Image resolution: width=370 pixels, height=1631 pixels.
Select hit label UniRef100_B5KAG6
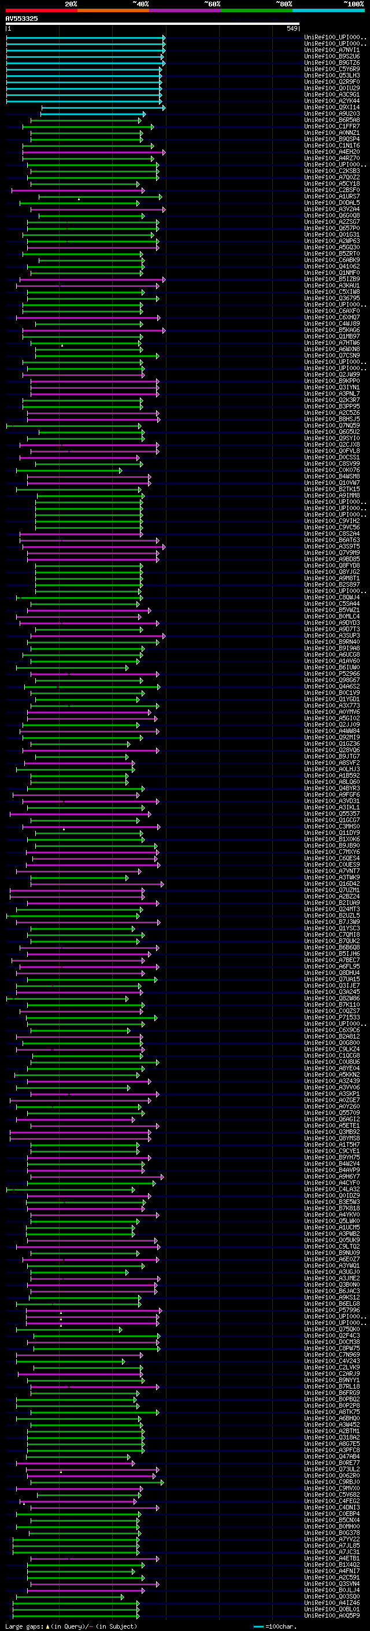[332, 330]
